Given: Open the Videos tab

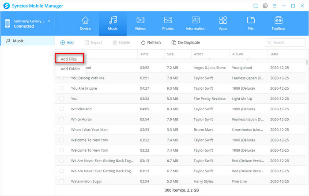Looking at the screenshot, I should [x=140, y=23].
